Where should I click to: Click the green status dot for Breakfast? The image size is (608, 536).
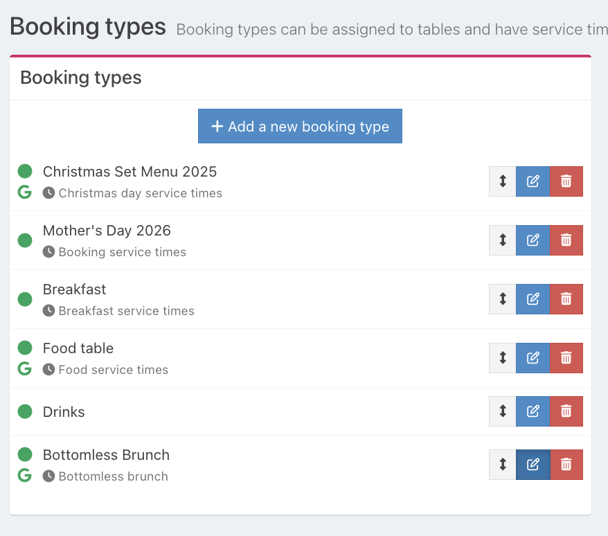25,299
